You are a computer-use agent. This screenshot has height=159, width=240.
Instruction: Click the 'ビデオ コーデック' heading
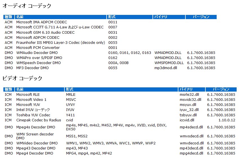(22, 78)
